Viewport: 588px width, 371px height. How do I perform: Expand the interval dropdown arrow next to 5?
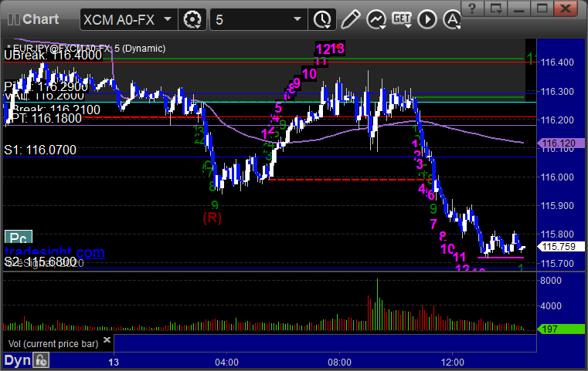coord(297,19)
